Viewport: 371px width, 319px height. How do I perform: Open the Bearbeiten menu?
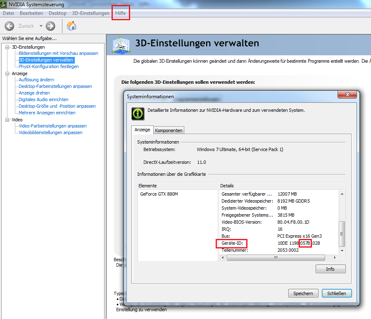coord(31,13)
